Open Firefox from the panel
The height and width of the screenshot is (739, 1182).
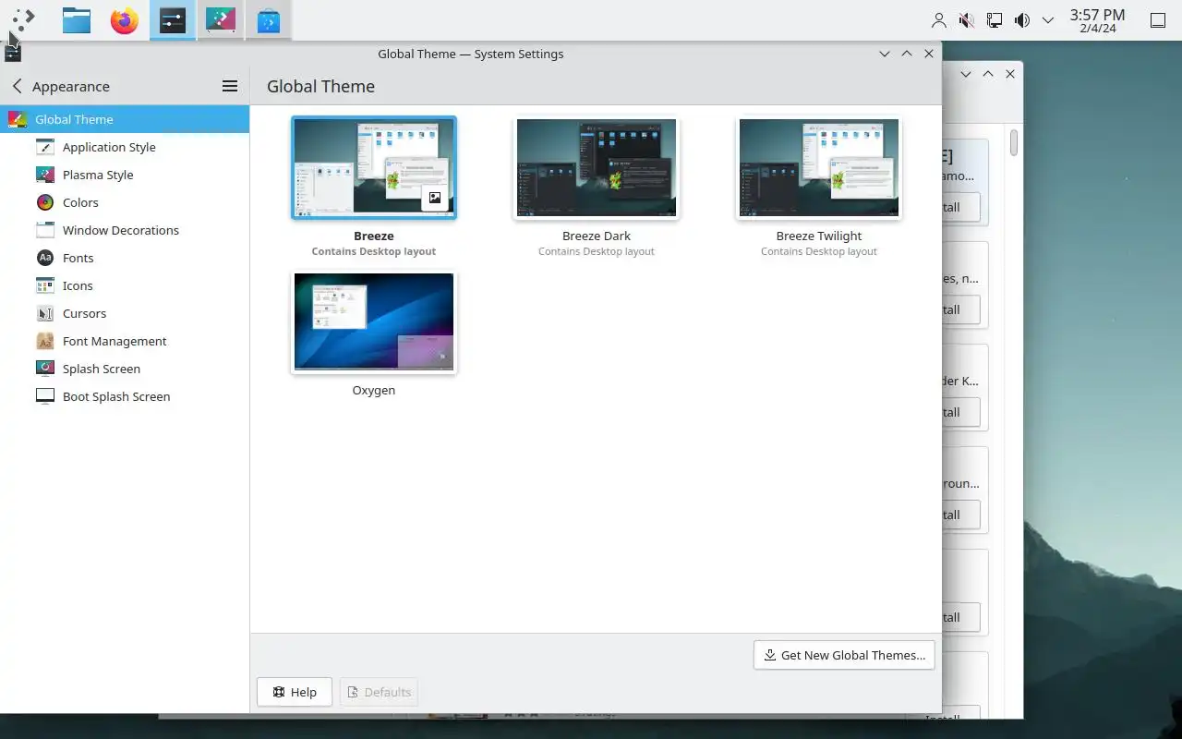(x=125, y=19)
